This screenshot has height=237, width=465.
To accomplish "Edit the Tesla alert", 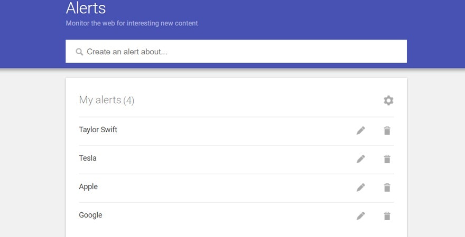I will (x=361, y=159).
